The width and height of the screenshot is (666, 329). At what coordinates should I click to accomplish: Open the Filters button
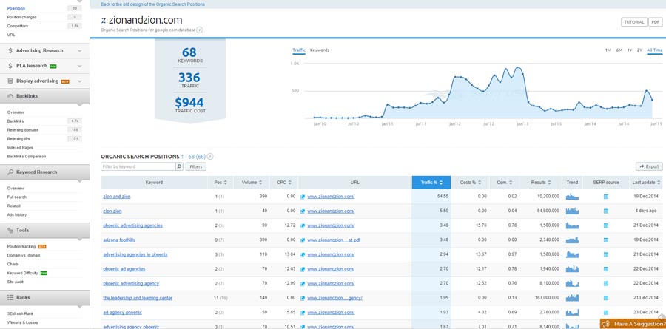(196, 167)
